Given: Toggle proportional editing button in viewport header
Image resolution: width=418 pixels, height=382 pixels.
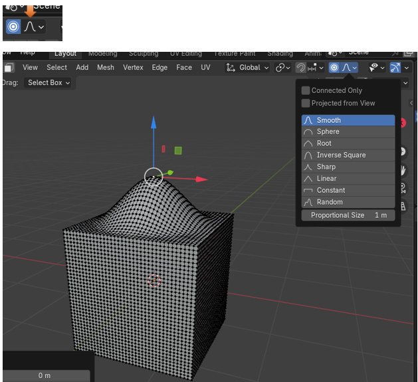Looking at the screenshot, I should (x=334, y=67).
